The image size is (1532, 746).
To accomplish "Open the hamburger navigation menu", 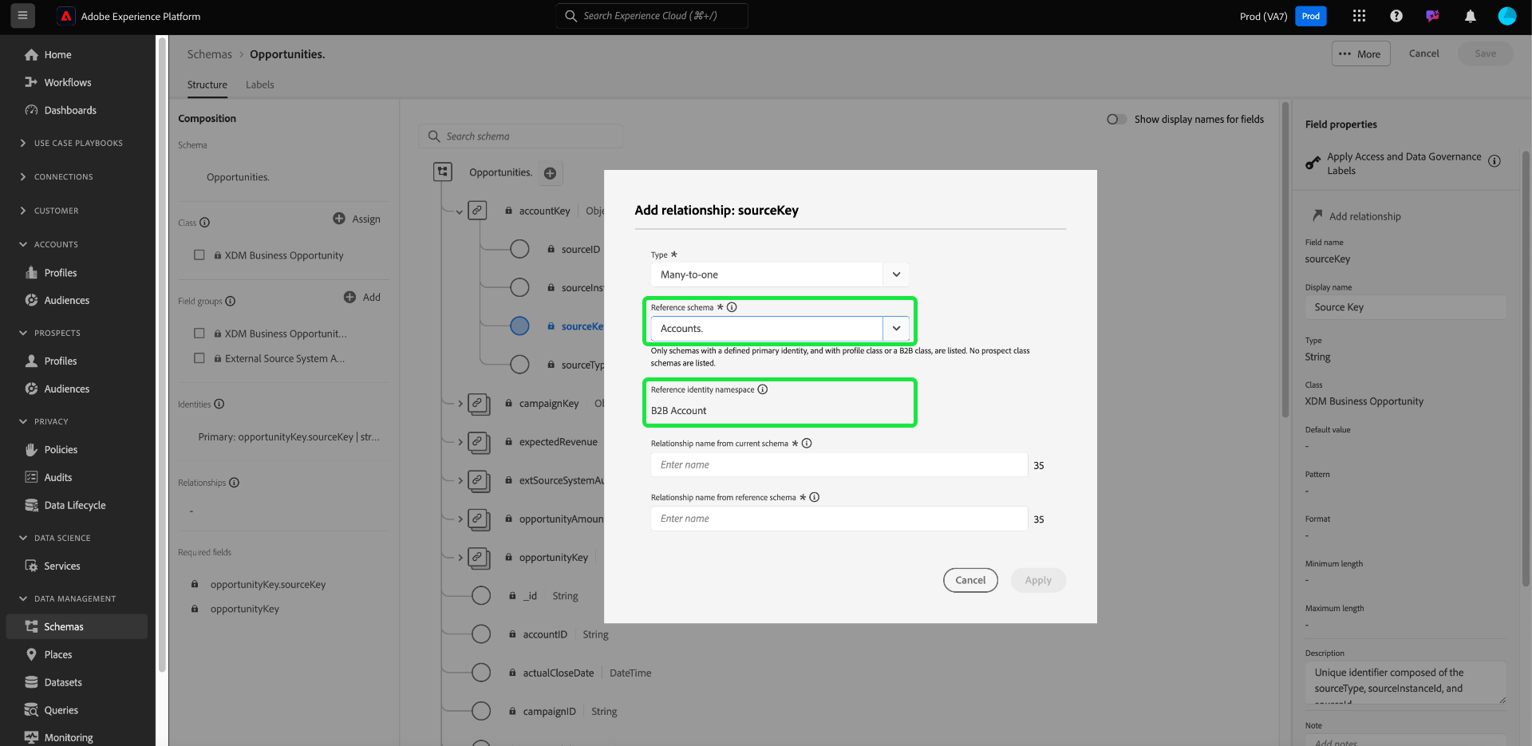I will coord(22,16).
